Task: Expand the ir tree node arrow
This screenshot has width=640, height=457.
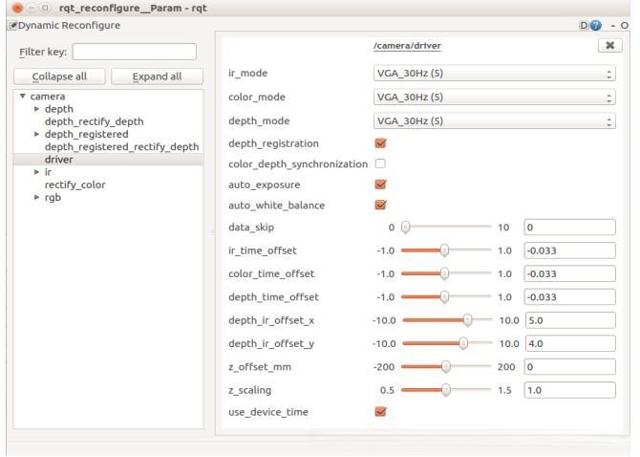Action: pyautogui.click(x=36, y=172)
